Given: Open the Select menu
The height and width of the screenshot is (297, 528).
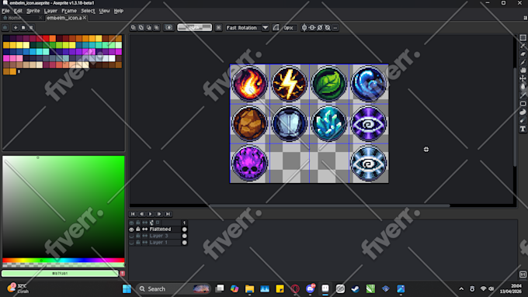Looking at the screenshot, I should tap(88, 11).
